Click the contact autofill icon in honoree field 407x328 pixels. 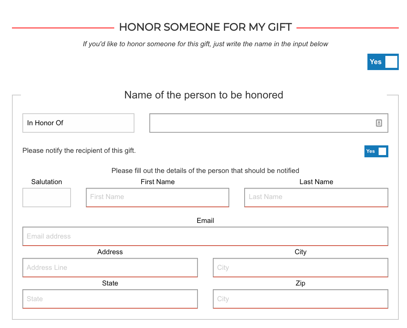[379, 123]
